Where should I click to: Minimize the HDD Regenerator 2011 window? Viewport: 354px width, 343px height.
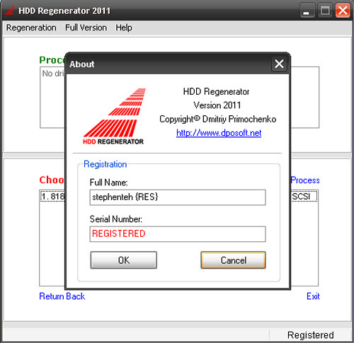pyautogui.click(x=307, y=11)
